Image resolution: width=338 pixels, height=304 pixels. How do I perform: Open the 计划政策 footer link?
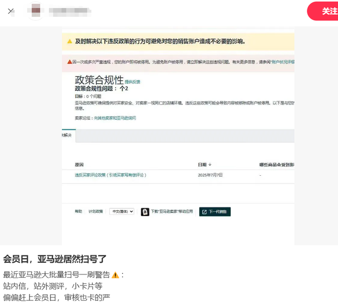click(x=96, y=211)
